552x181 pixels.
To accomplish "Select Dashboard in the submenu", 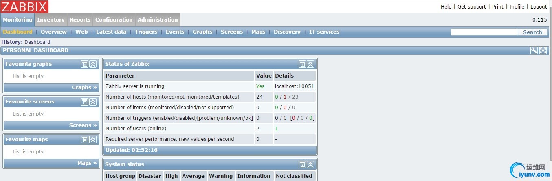I will pos(18,32).
